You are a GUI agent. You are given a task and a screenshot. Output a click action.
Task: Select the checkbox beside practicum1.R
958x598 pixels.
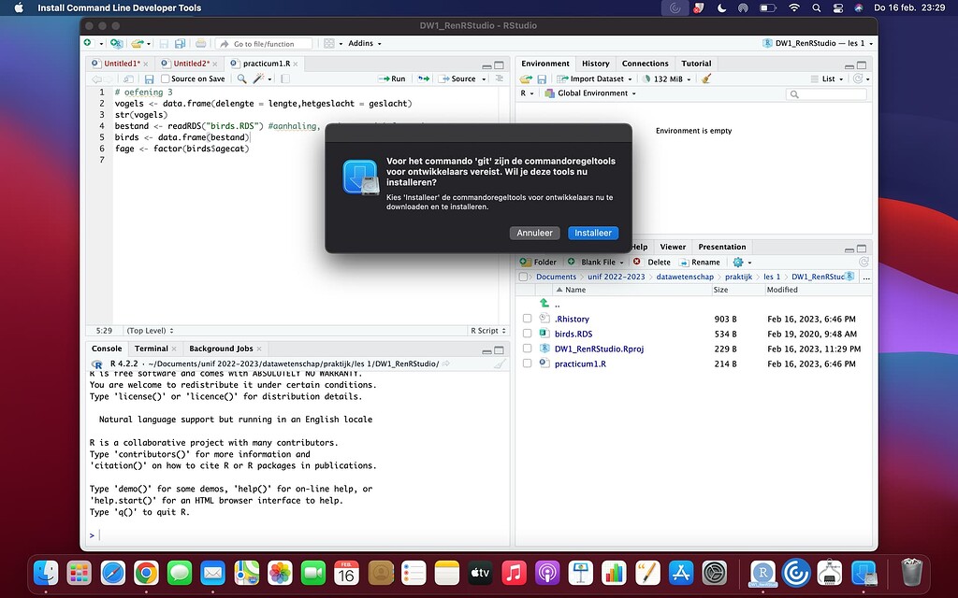click(x=527, y=363)
